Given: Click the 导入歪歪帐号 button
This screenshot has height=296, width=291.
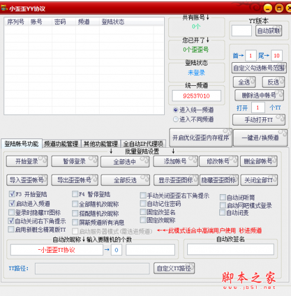Looking at the screenshot, I should [x=27, y=180].
